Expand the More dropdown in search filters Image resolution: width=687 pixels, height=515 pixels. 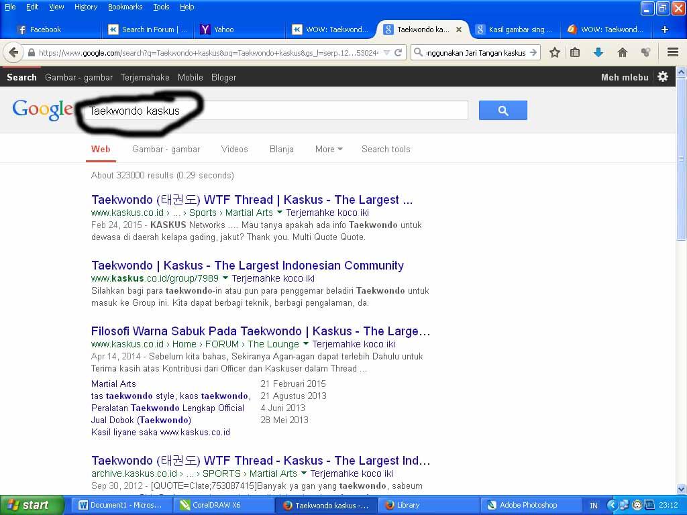[x=329, y=149]
